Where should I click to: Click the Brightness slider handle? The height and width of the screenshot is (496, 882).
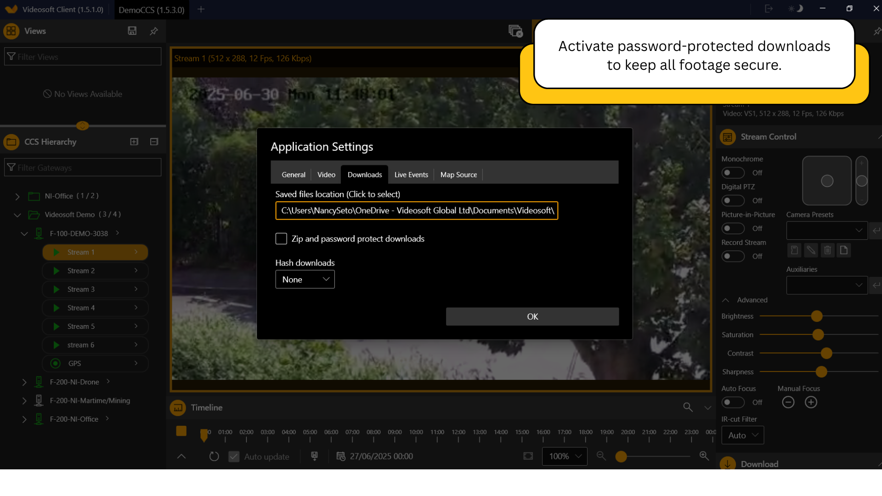pos(817,316)
